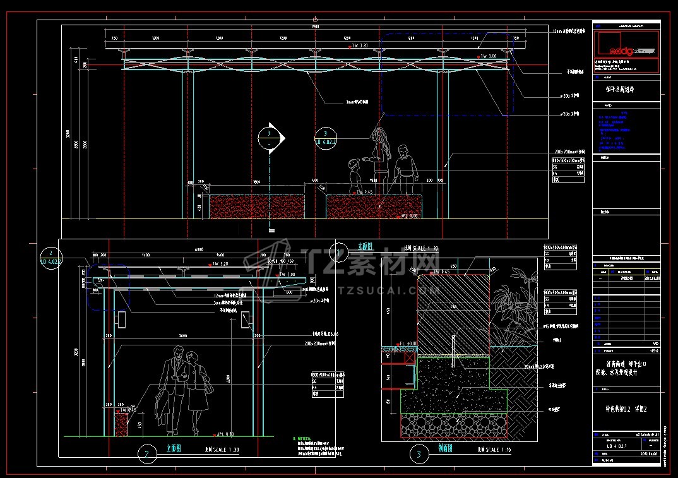Select the 剖面图 section title
Screen dimensions: 678x478
pyautogui.click(x=445, y=448)
